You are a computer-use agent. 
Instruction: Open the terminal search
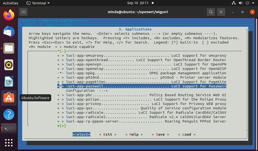pyautogui.click(x=211, y=12)
